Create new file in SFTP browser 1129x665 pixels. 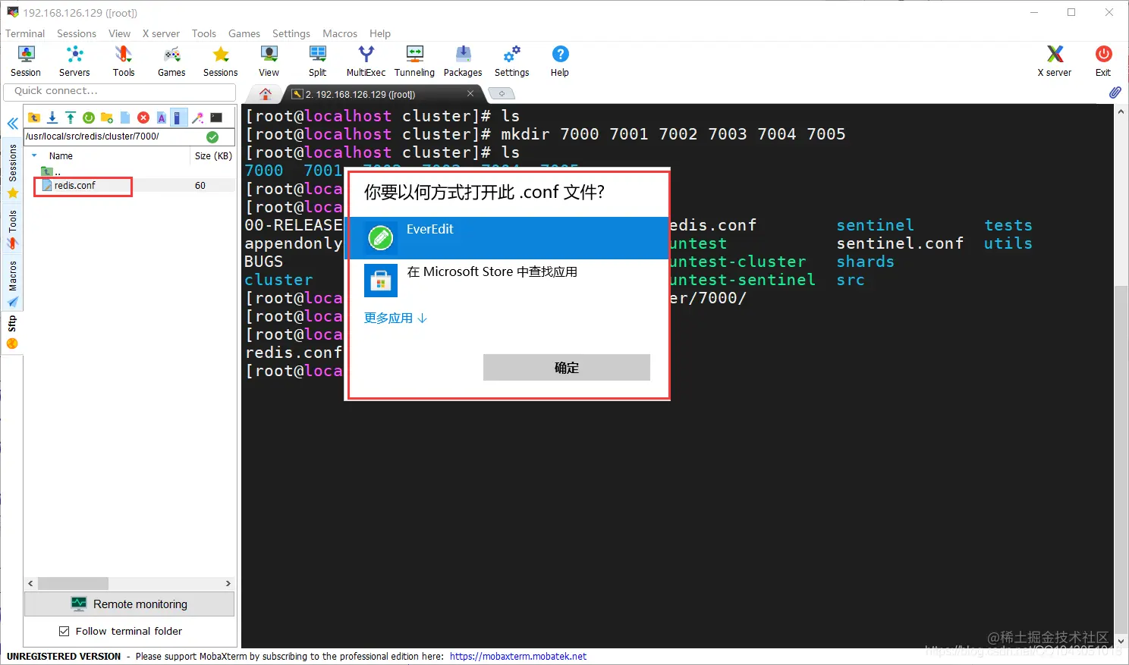[125, 118]
